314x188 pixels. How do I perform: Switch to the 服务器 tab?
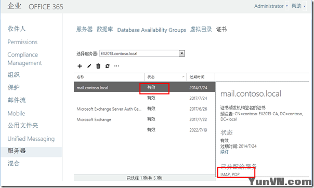point(84,29)
